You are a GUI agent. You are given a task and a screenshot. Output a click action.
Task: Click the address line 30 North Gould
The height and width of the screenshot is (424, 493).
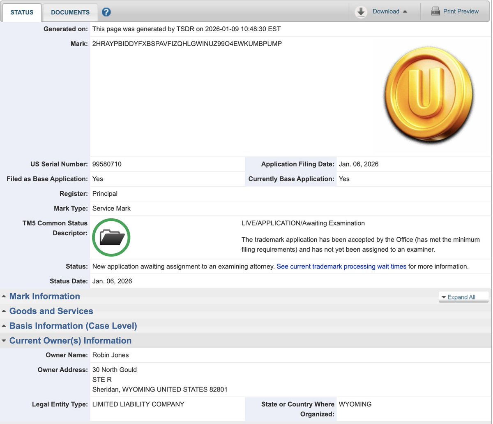pos(115,370)
